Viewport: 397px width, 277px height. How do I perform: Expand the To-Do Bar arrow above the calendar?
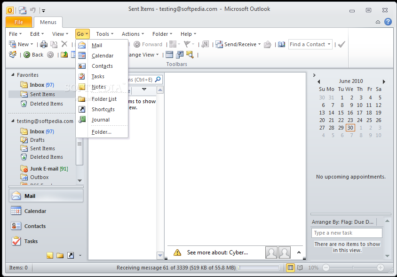(x=314, y=75)
